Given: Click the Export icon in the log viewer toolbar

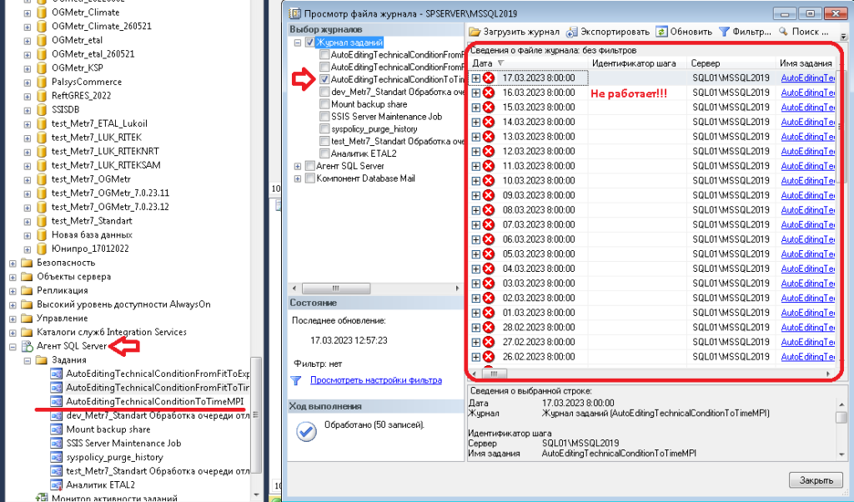Looking at the screenshot, I should [572, 33].
